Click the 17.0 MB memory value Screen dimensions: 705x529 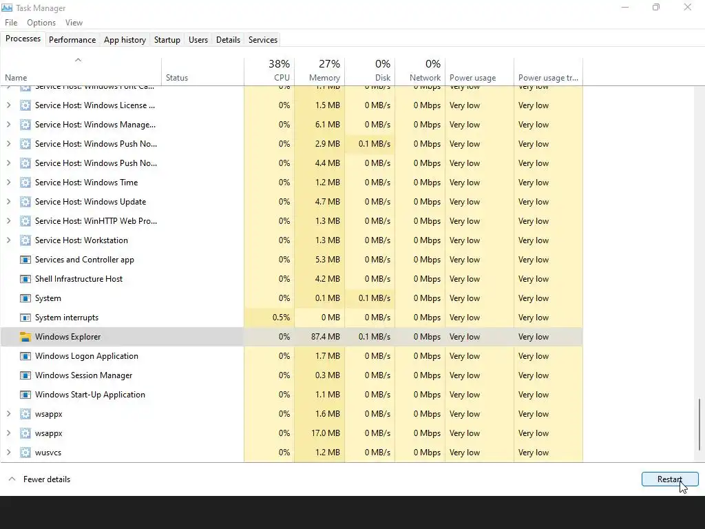tap(326, 433)
